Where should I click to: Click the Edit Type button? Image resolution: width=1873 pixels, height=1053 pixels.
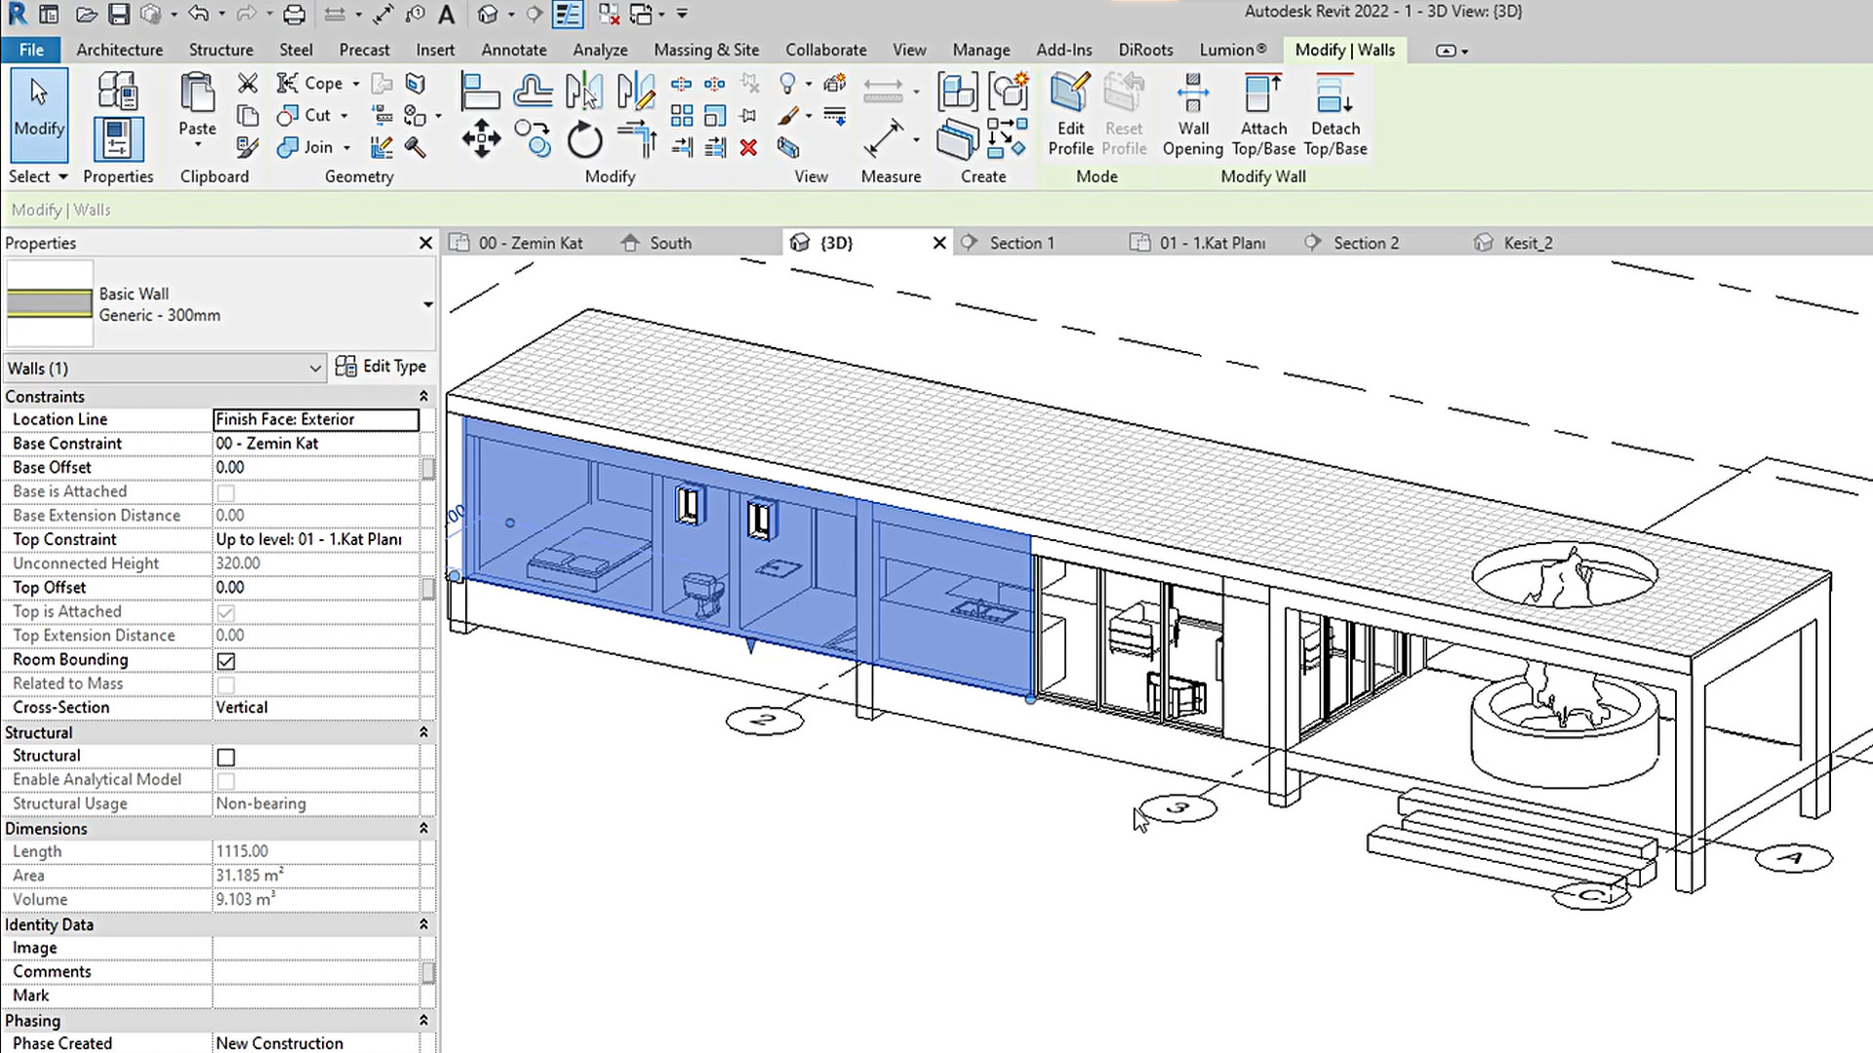click(381, 367)
